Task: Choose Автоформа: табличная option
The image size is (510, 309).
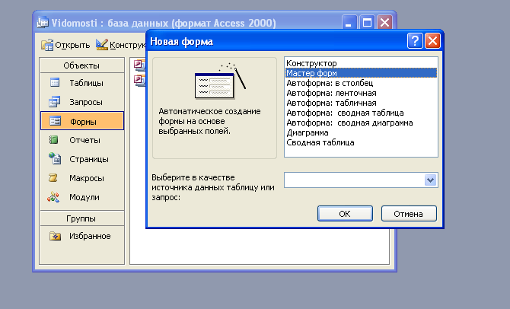Action: [x=361, y=103]
